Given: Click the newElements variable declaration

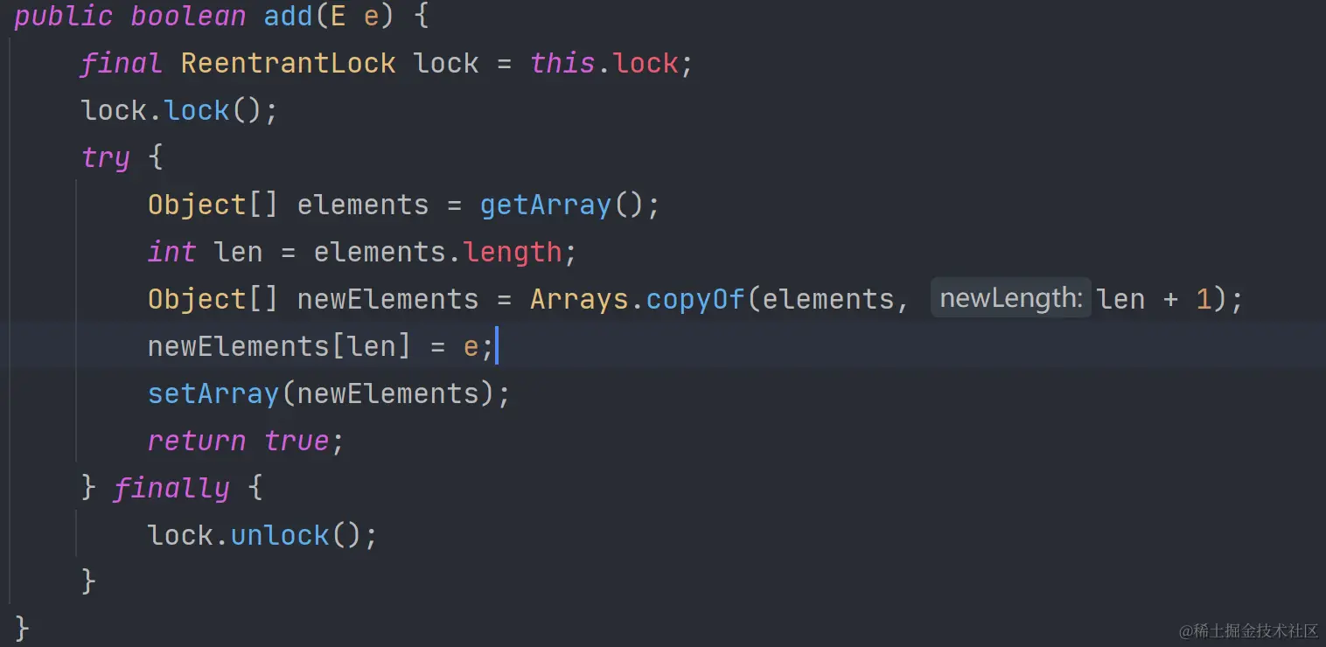Looking at the screenshot, I should pos(387,299).
